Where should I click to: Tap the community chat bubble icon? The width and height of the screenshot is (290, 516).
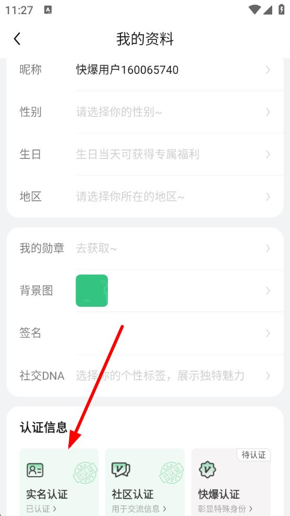121,470
